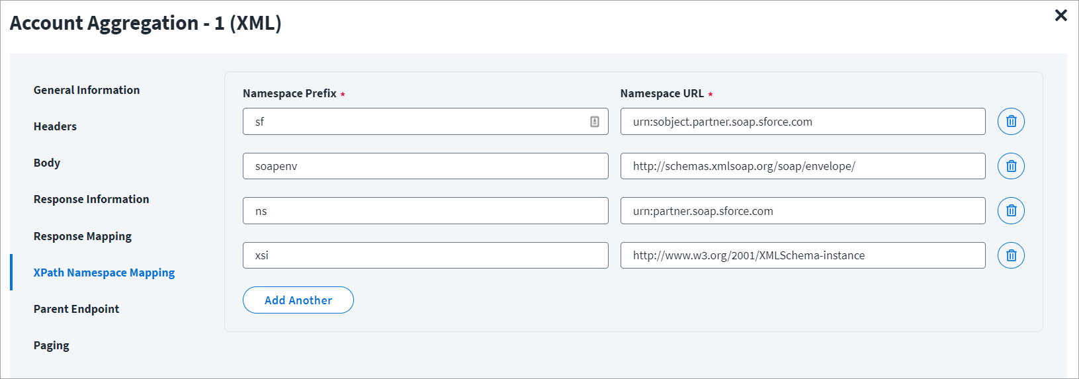
Task: Select Response Mapping in the sidebar
Action: point(83,236)
